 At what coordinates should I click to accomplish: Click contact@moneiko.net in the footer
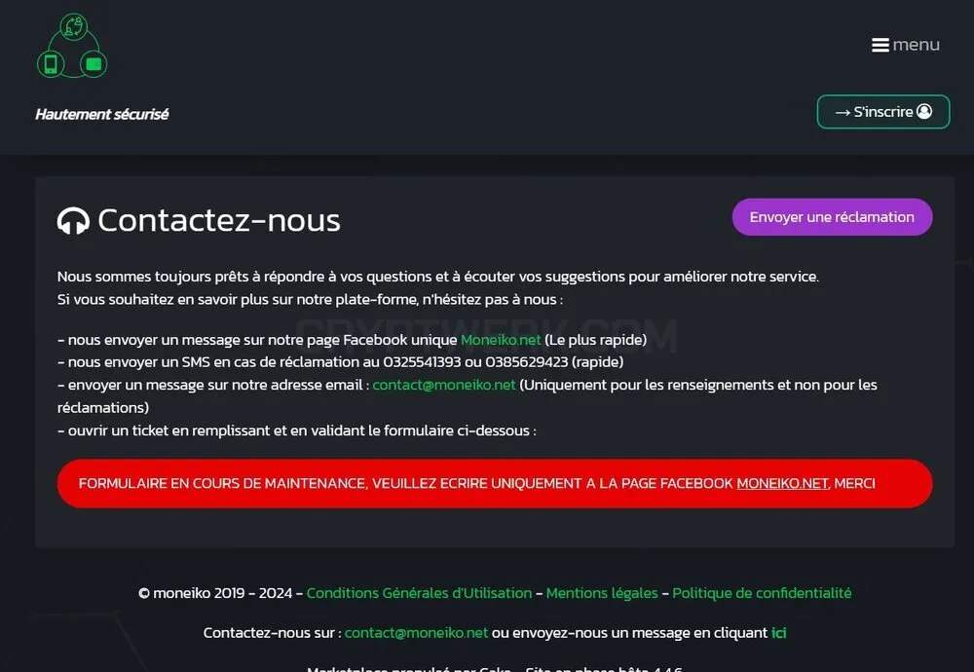tap(416, 633)
